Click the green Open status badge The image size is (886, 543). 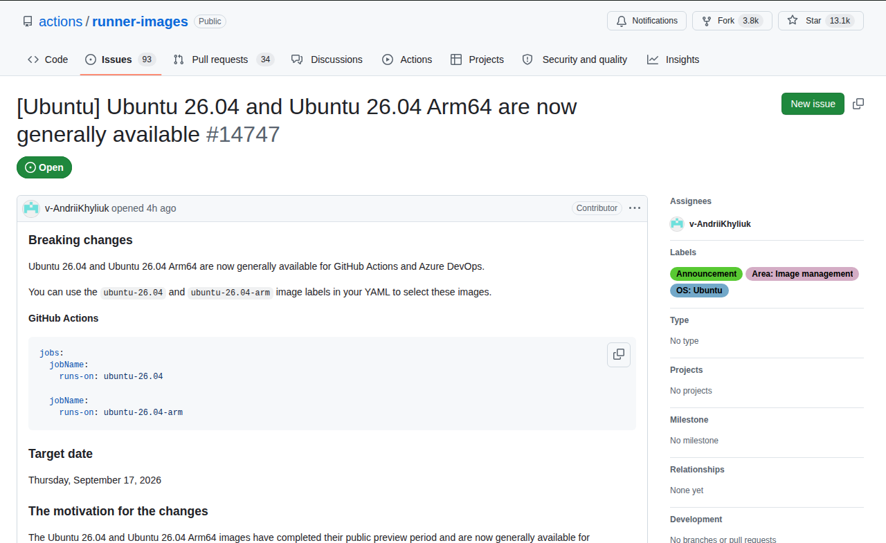pos(44,167)
